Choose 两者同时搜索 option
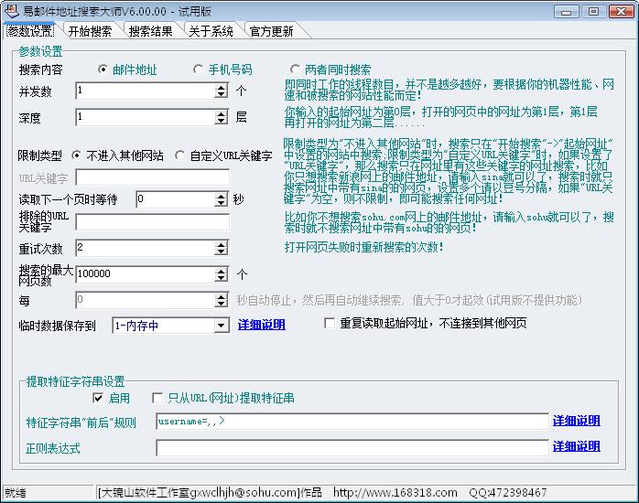 (x=295, y=70)
